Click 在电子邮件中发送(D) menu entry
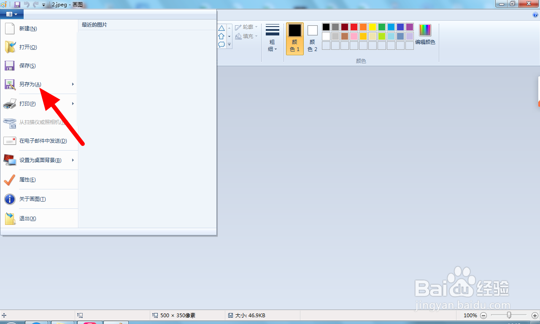This screenshot has width=540, height=324. (39, 141)
